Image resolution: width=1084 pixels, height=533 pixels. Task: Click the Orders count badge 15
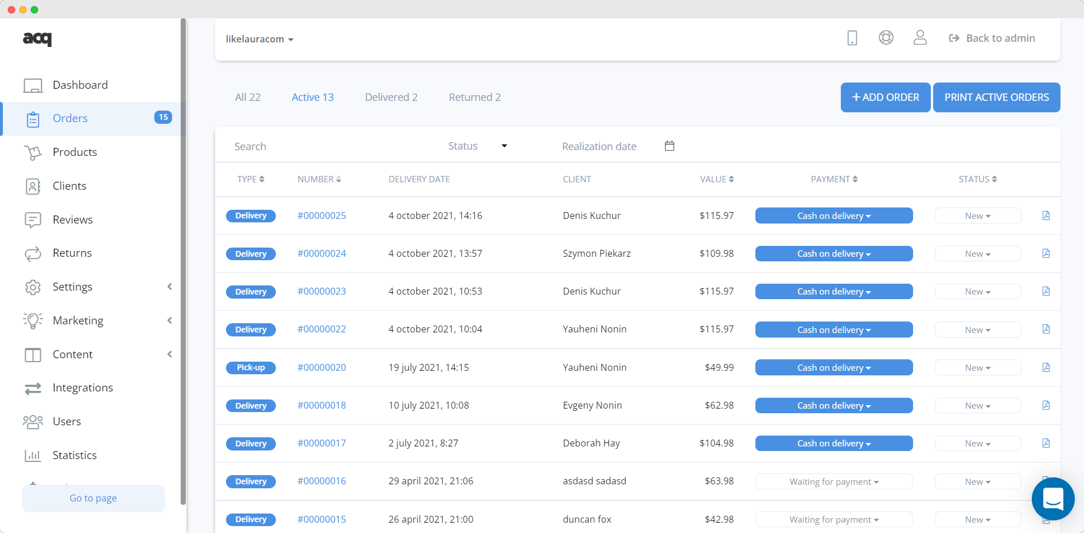[163, 117]
